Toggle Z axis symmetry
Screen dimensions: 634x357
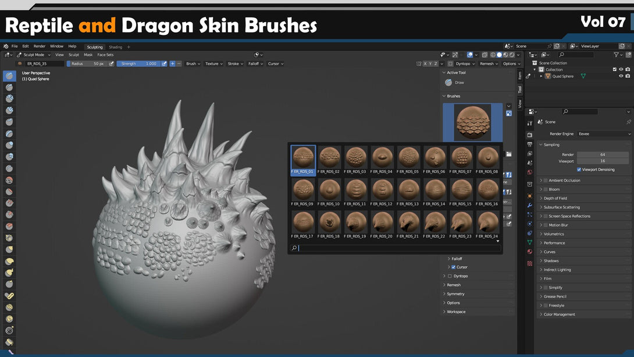tap(436, 63)
